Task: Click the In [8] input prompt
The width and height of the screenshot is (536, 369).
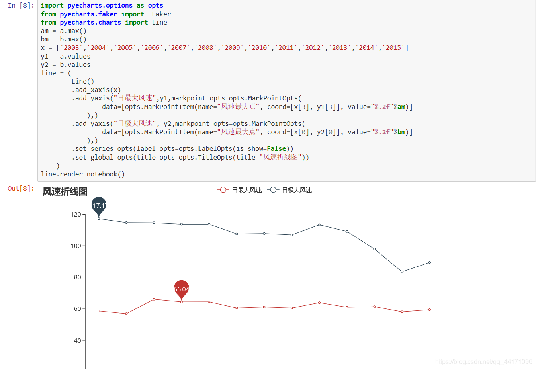Action: (x=21, y=6)
